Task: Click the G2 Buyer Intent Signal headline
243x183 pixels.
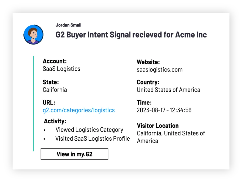Action: [131, 35]
